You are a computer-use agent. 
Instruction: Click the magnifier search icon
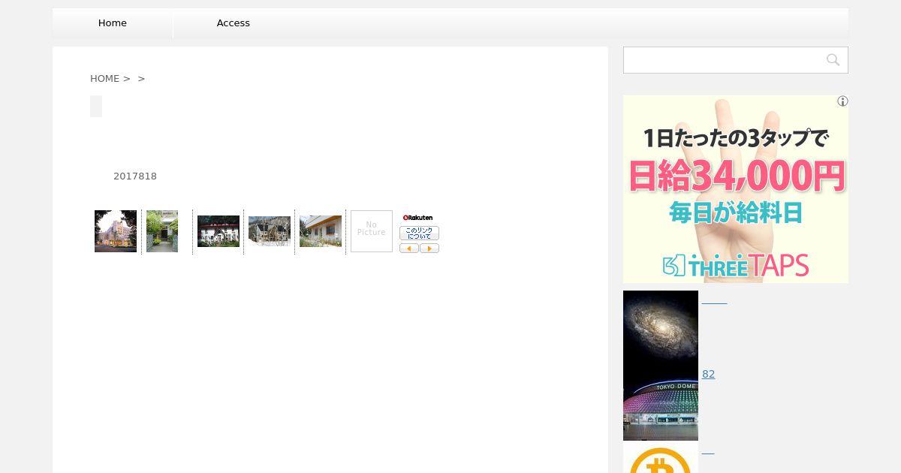pos(833,60)
